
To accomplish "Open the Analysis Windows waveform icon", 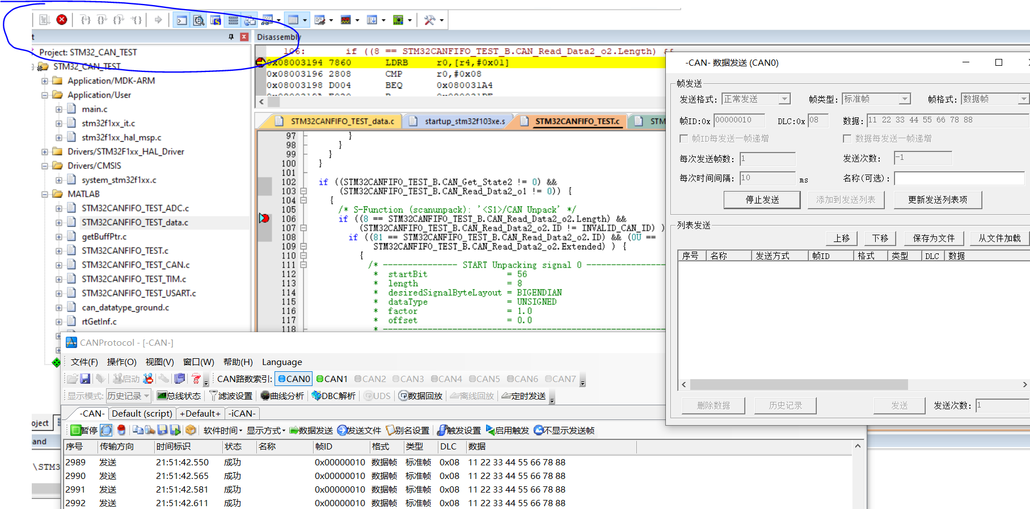I will 346,20.
